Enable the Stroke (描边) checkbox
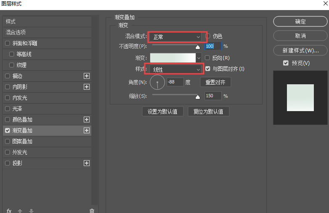 pos(7,76)
